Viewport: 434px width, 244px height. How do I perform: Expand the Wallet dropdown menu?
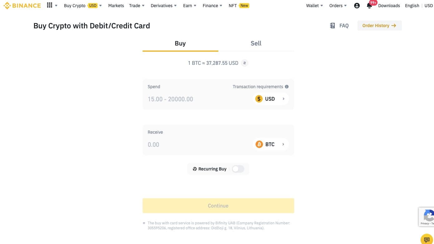pyautogui.click(x=315, y=6)
